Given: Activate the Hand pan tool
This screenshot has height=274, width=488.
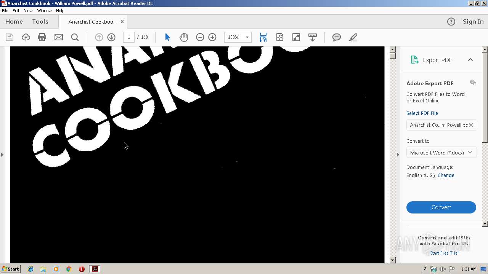Looking at the screenshot, I should pos(184,37).
